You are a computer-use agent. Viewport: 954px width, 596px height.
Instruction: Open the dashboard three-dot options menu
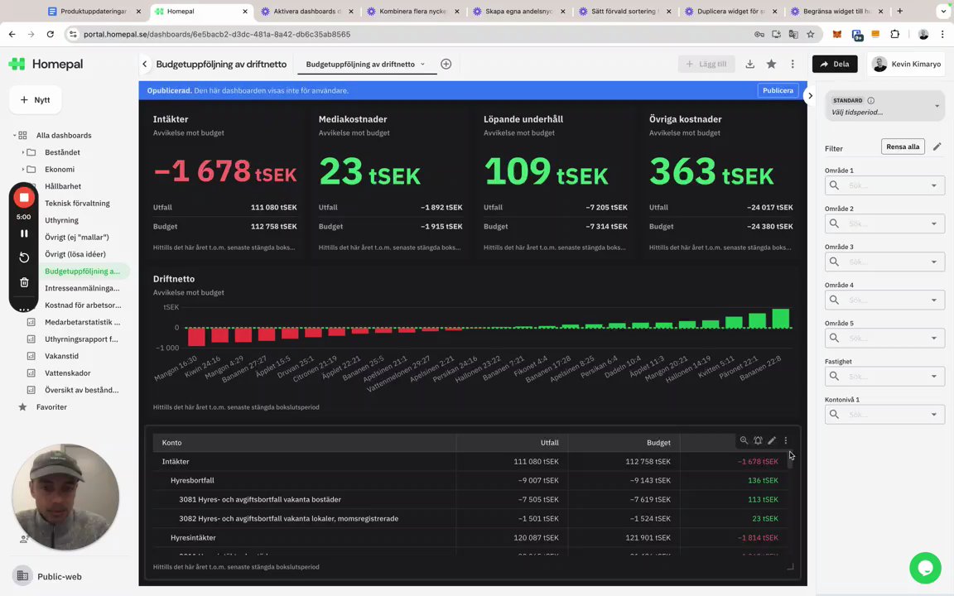[793, 64]
